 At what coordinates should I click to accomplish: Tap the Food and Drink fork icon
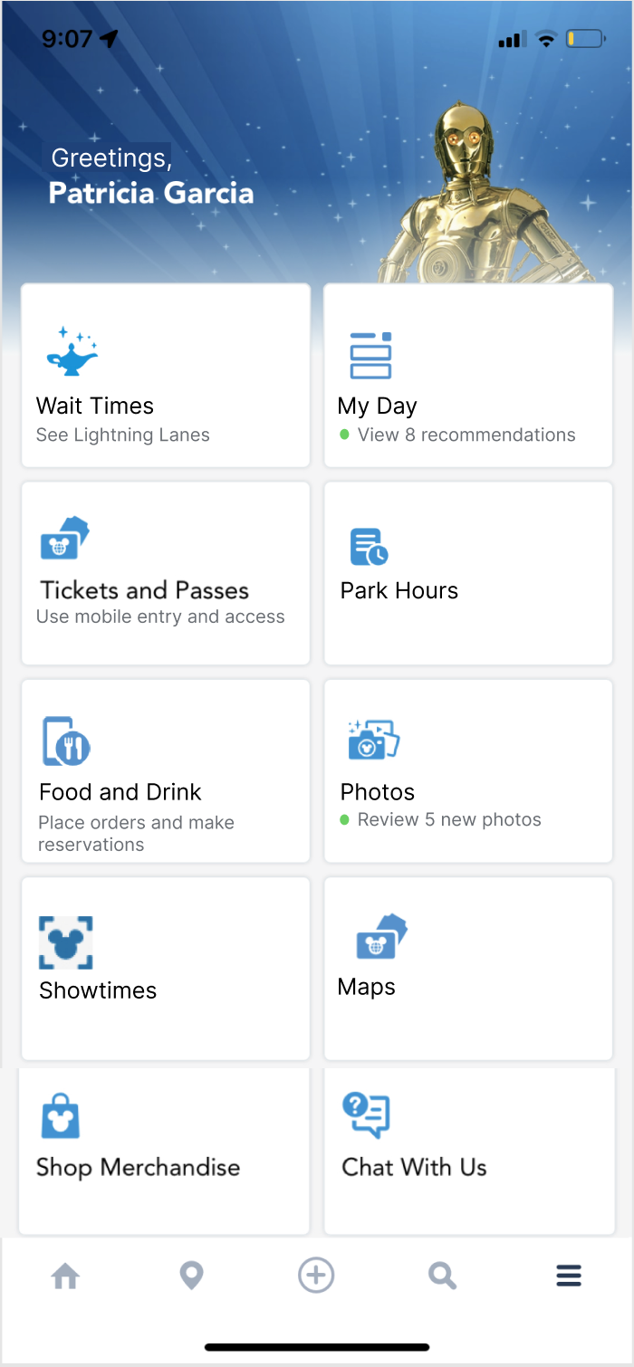(66, 741)
